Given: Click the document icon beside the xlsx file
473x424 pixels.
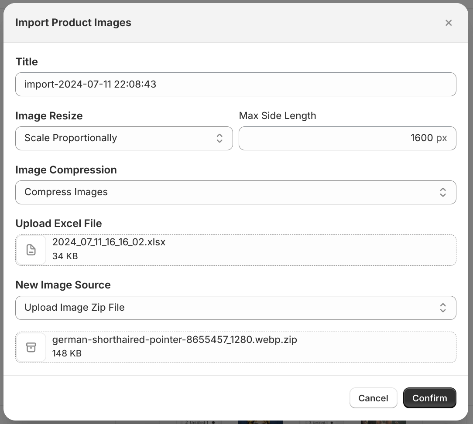Looking at the screenshot, I should [x=31, y=250].
